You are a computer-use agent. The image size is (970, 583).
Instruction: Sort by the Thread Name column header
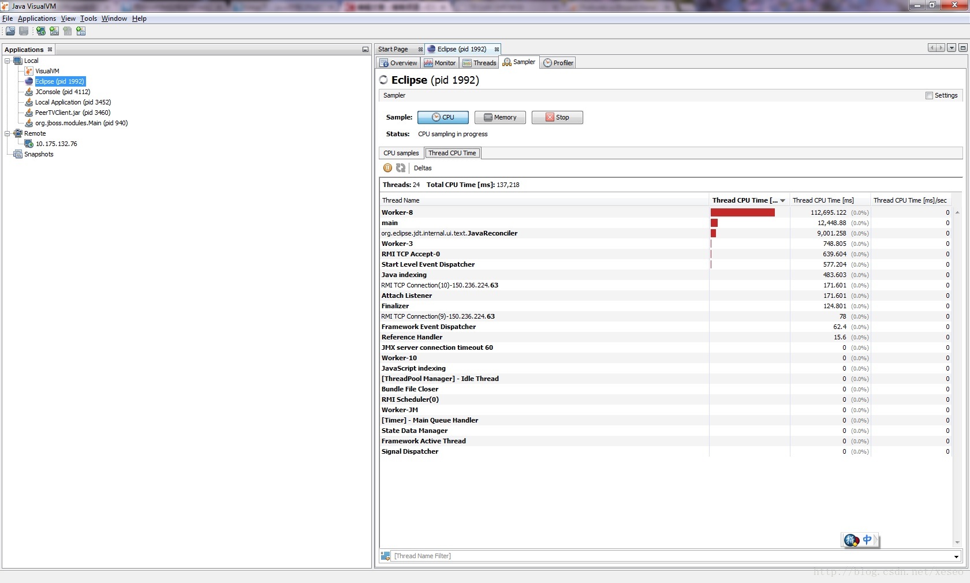point(544,200)
